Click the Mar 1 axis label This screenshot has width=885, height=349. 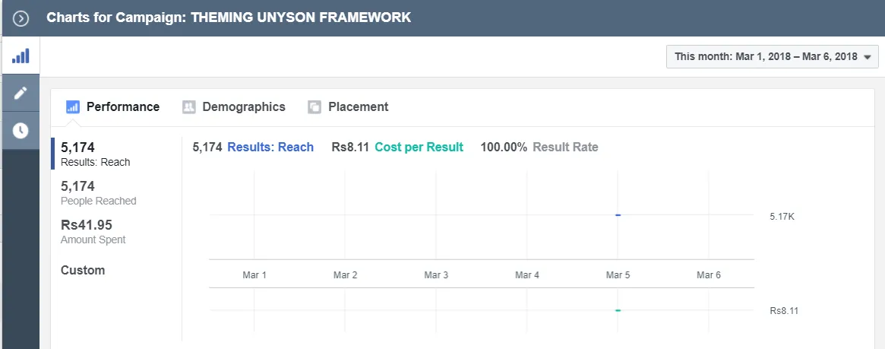(254, 275)
